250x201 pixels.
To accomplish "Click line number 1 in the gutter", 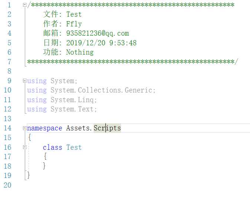I will [9, 5].
